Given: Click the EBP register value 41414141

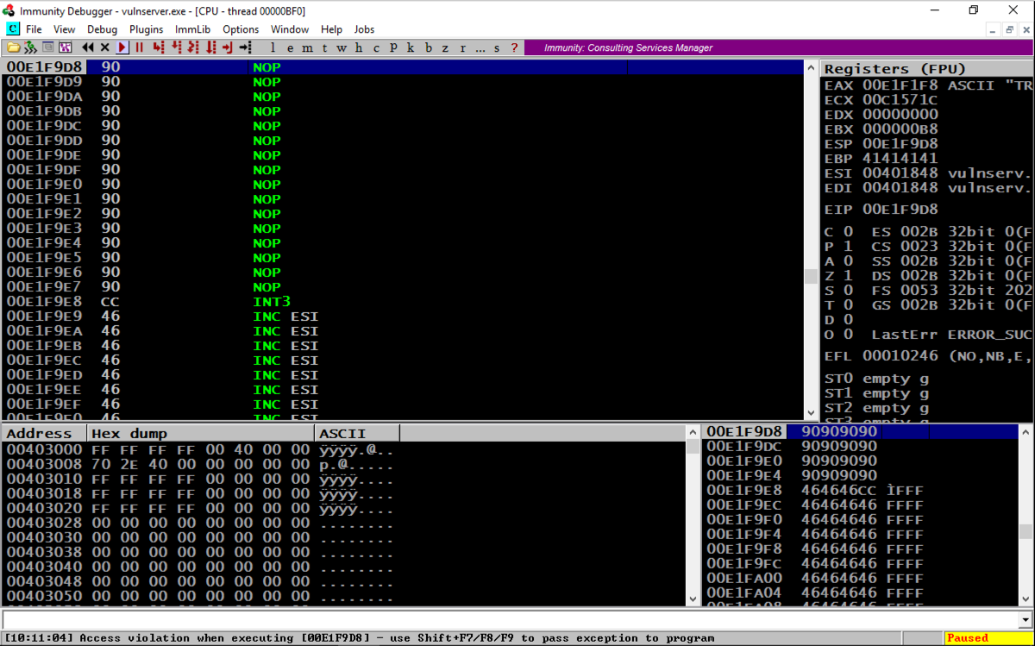Looking at the screenshot, I should point(900,158).
